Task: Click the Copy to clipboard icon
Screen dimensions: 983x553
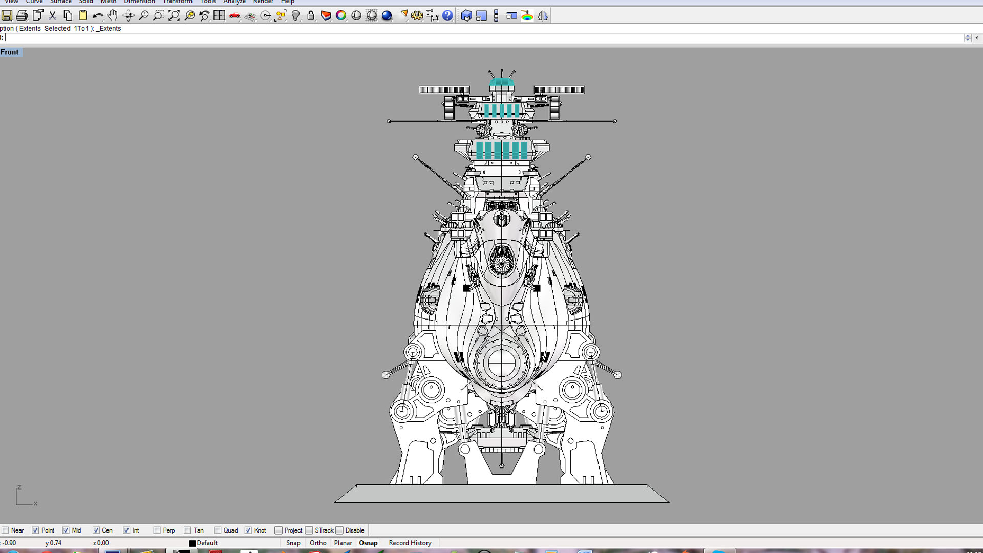Action: click(x=68, y=16)
